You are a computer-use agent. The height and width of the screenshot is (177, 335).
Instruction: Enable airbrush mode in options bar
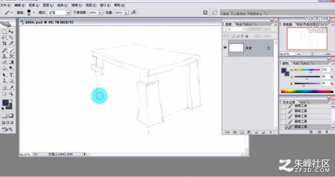click(134, 12)
